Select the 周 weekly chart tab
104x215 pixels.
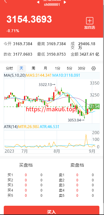(33, 68)
